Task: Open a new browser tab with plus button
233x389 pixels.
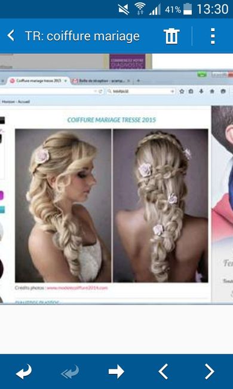Action: coord(138,81)
